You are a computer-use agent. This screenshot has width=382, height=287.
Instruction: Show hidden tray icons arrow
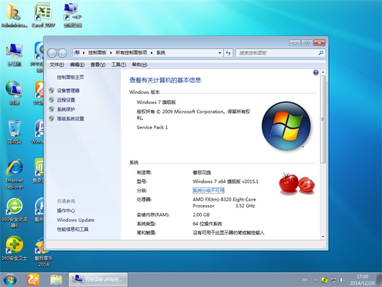(x=315, y=280)
